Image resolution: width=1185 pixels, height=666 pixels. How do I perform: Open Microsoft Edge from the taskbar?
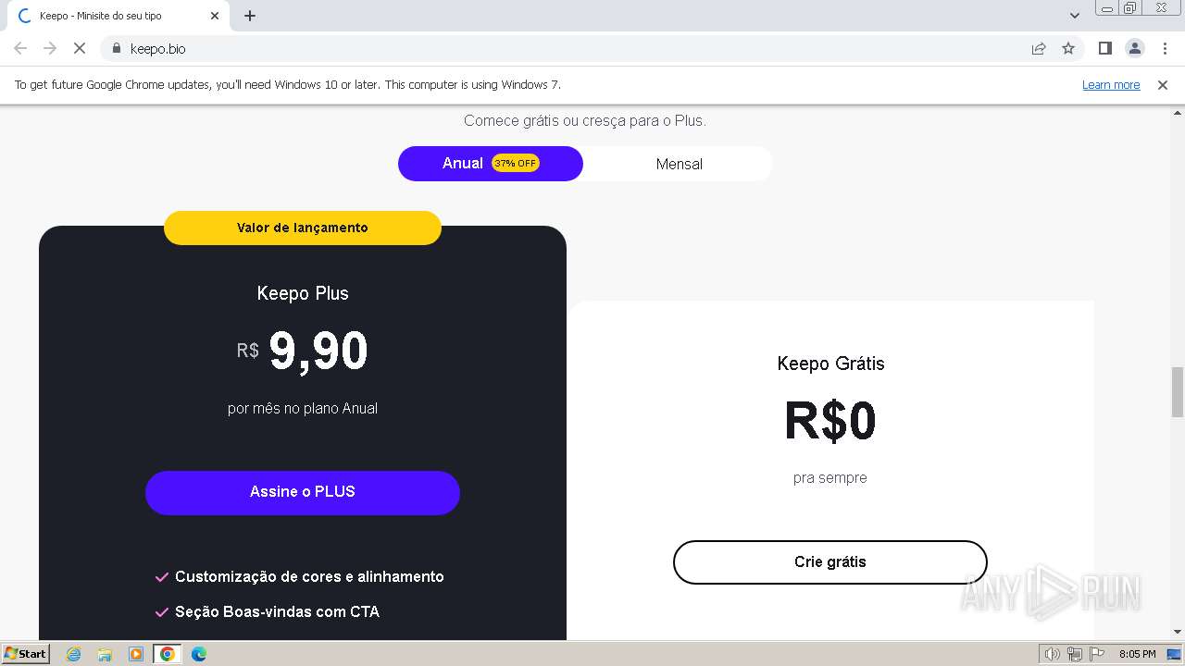[x=198, y=654]
